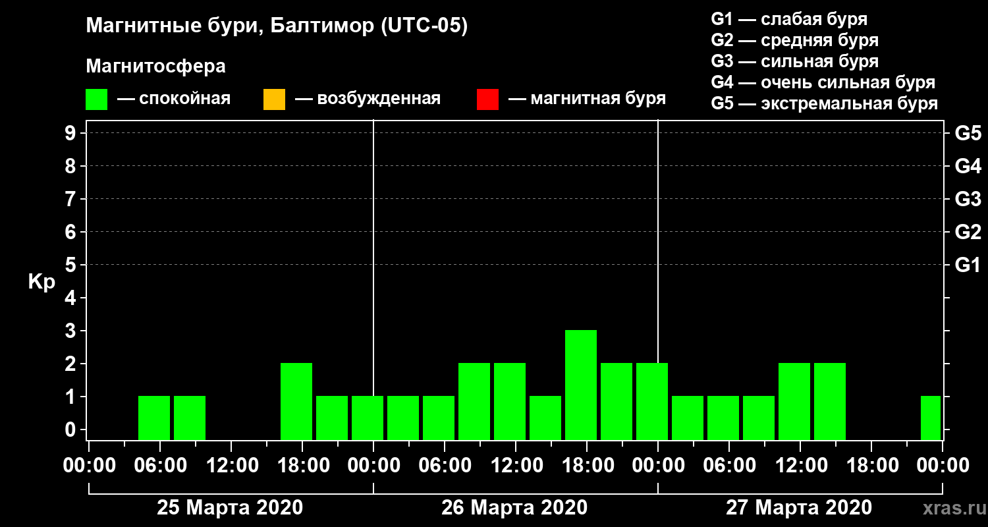Click the 'G4 — очень сильная буря' legend line
The image size is (988, 527).
coord(823,82)
